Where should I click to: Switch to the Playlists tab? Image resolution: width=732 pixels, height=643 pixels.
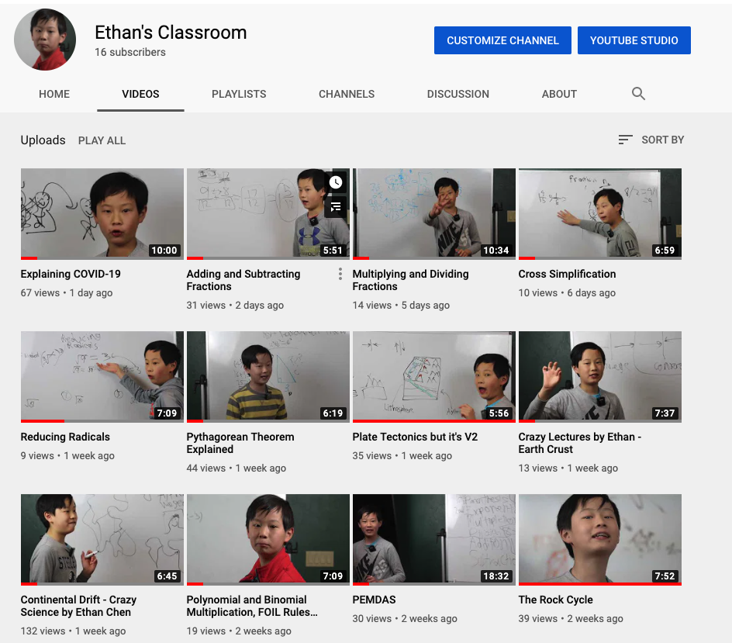tap(239, 94)
